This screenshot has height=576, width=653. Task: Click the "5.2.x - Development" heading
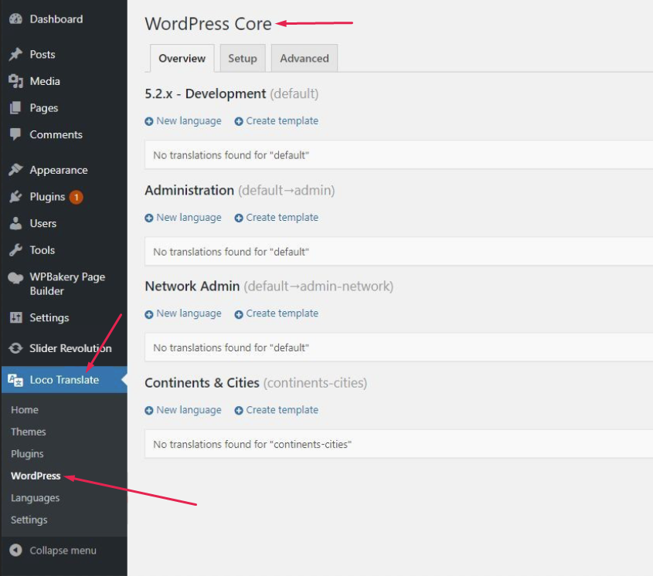pos(206,93)
